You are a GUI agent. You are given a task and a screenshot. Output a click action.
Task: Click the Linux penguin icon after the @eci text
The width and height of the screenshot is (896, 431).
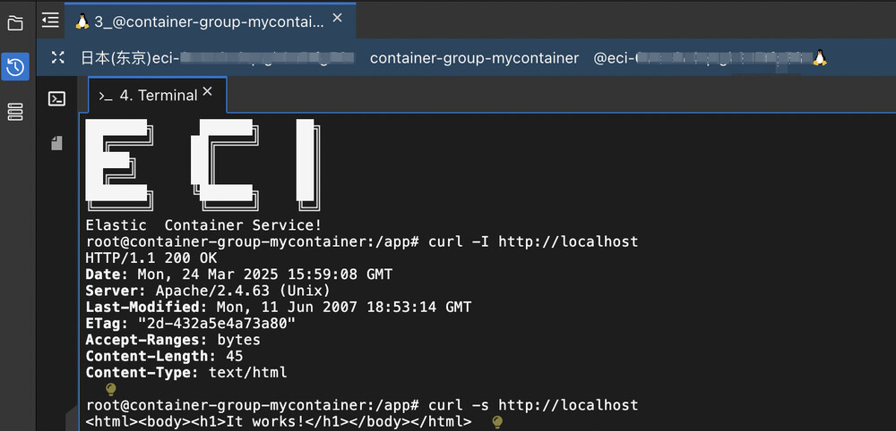coord(819,58)
